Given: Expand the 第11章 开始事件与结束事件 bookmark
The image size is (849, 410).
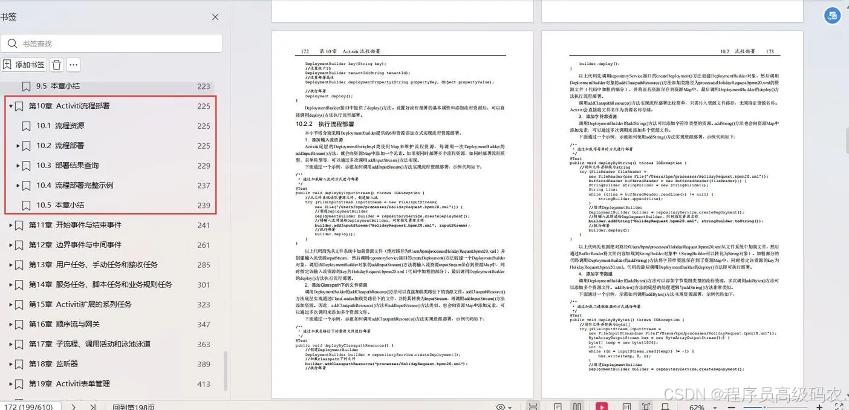Looking at the screenshot, I should pos(11,225).
